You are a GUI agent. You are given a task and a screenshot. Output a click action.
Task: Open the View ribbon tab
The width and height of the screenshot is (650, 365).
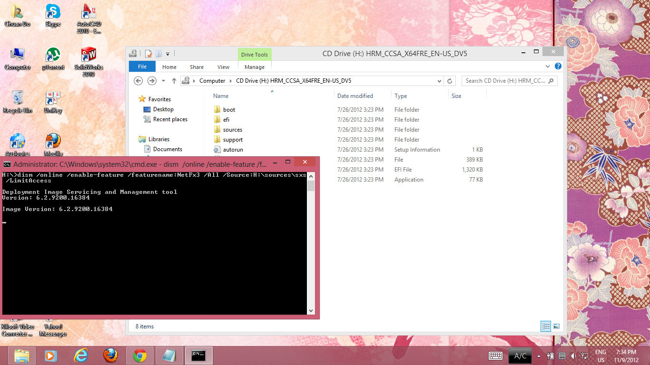click(223, 67)
